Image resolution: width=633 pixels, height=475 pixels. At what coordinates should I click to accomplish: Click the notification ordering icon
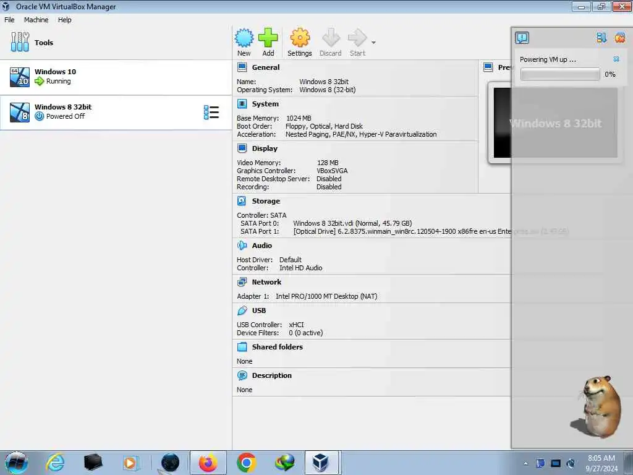601,38
